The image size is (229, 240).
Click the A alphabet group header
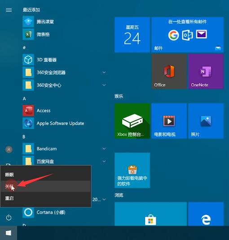pos(24,99)
